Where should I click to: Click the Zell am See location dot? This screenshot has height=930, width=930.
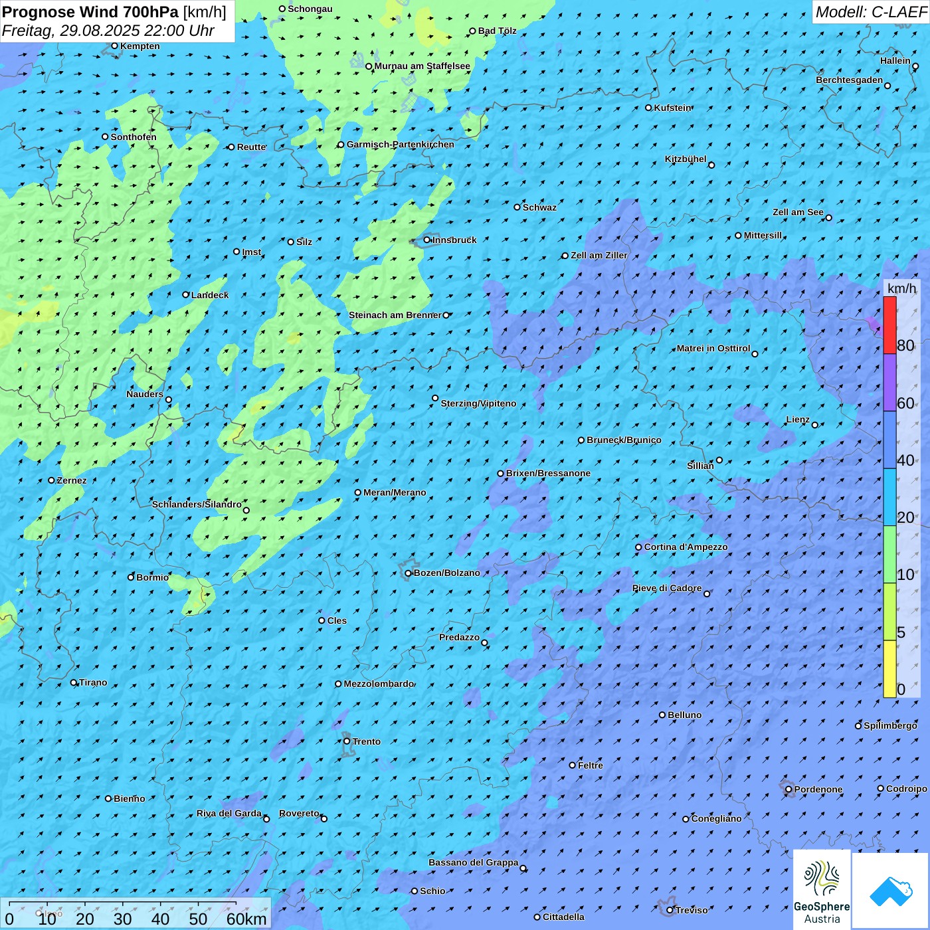tap(829, 218)
